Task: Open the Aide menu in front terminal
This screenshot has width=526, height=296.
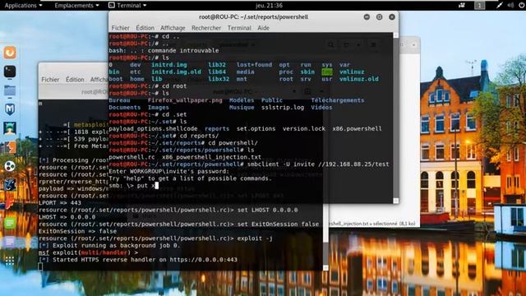Action: pyautogui.click(x=263, y=28)
